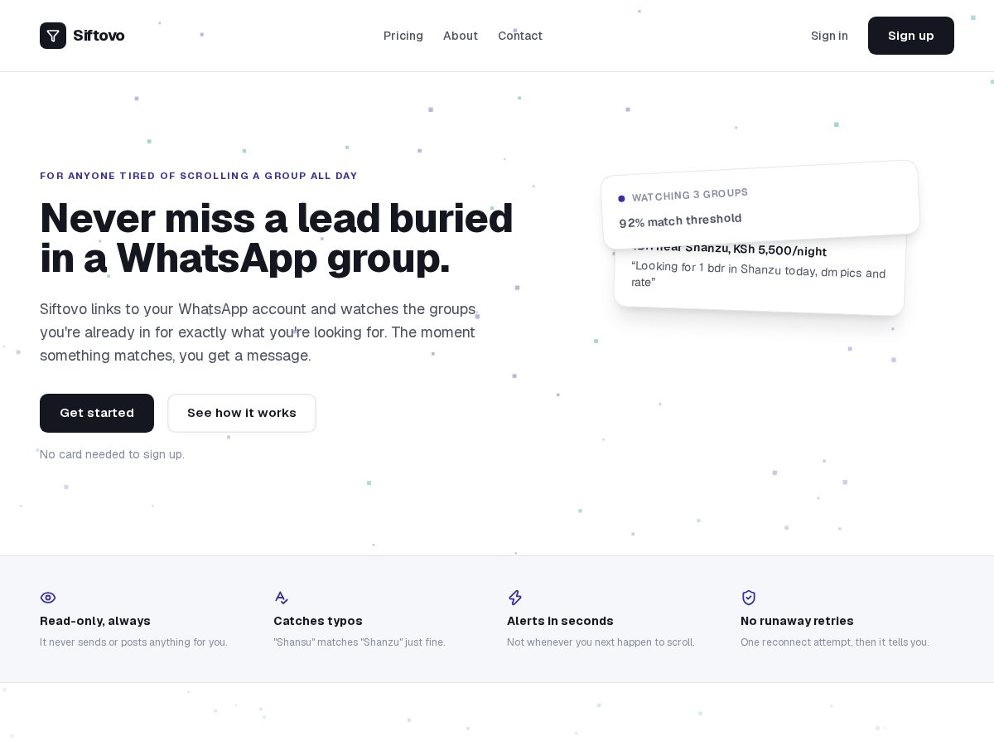The width and height of the screenshot is (994, 746).
Task: Click "No card needed to sign up."
Action: 112,454
